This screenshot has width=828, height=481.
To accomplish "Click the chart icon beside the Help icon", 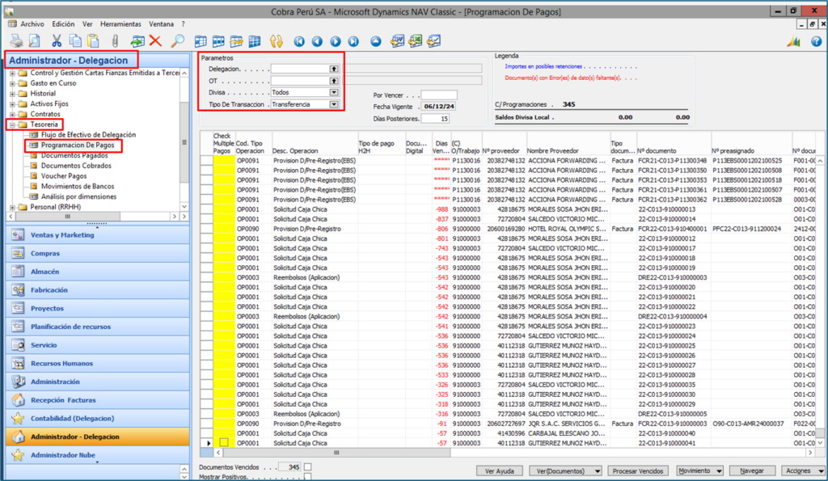I will [x=794, y=41].
